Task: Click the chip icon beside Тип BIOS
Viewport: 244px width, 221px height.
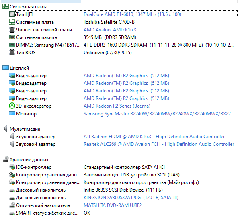Action: pos(12,52)
